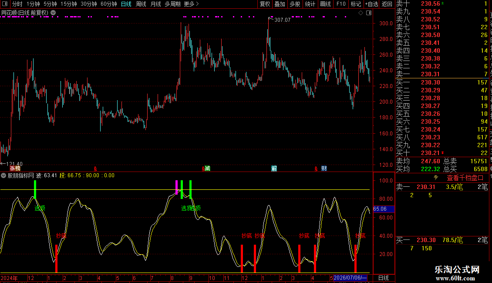Select the 60分钟 period tab
The width and height of the screenshot is (492, 283).
tap(109, 4)
